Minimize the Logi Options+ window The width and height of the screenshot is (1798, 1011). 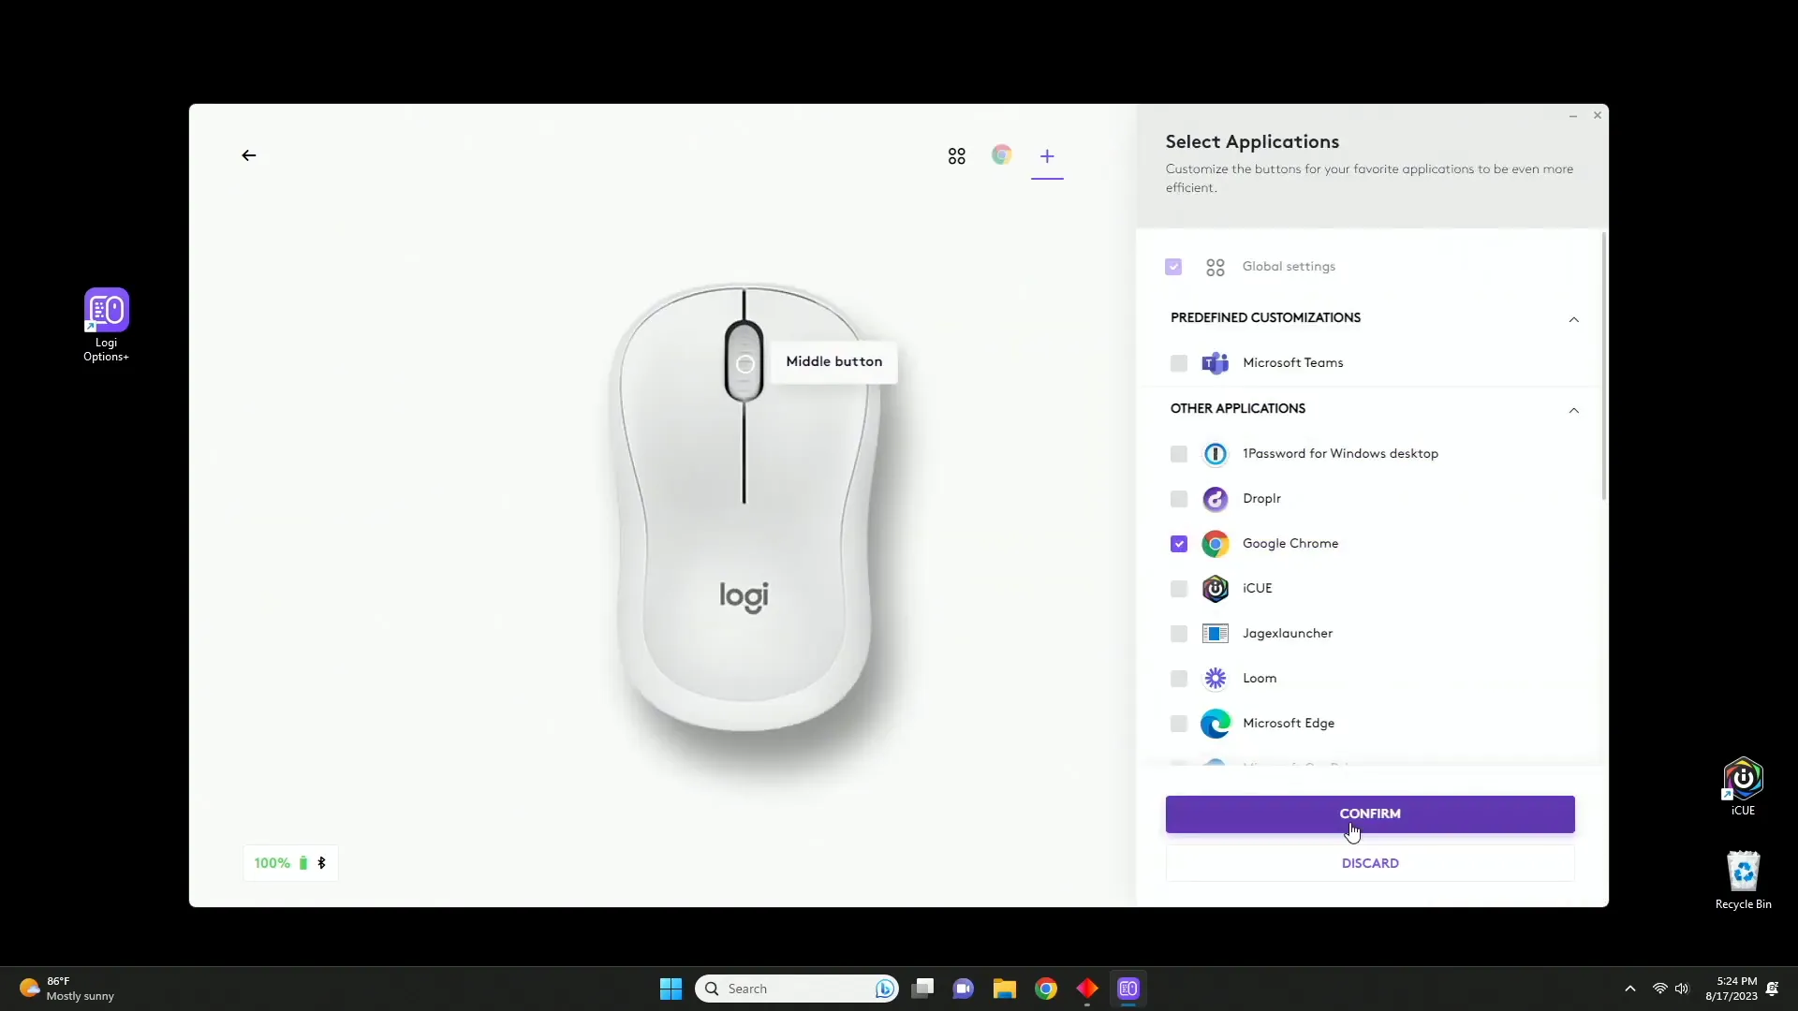click(x=1573, y=116)
